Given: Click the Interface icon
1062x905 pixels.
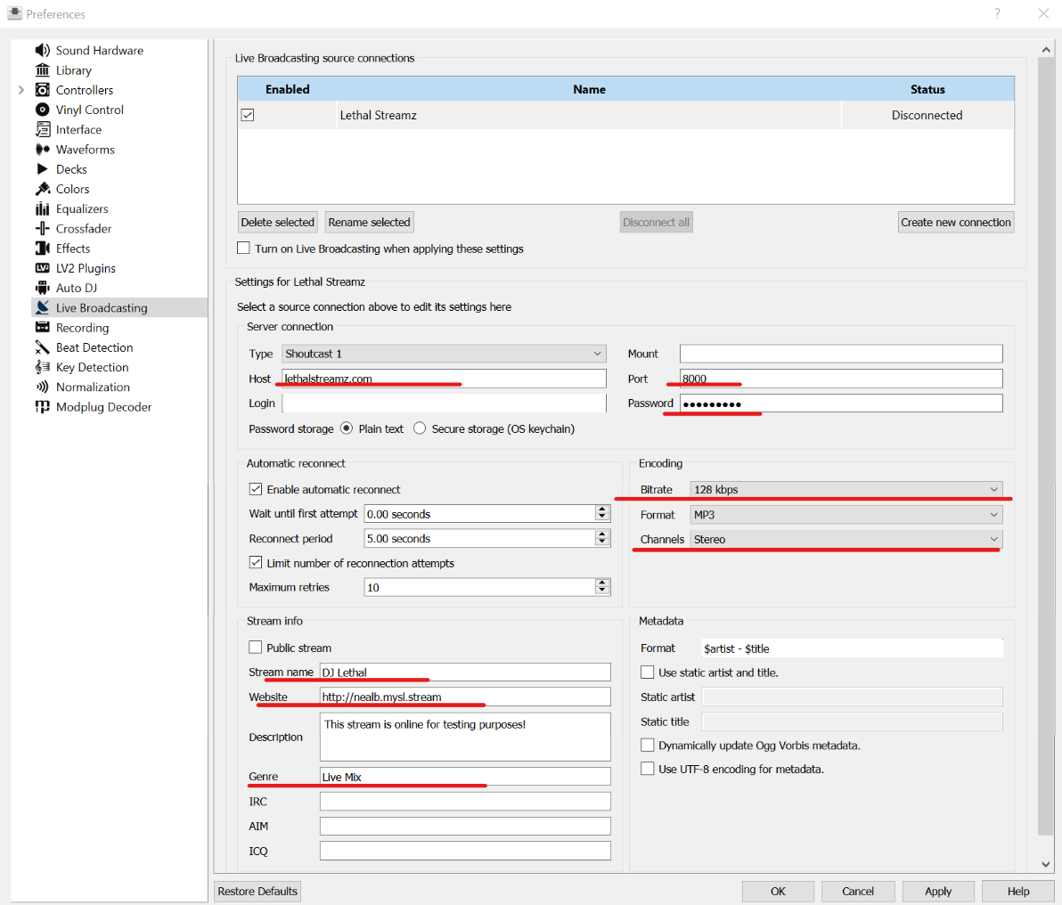Looking at the screenshot, I should (x=43, y=129).
